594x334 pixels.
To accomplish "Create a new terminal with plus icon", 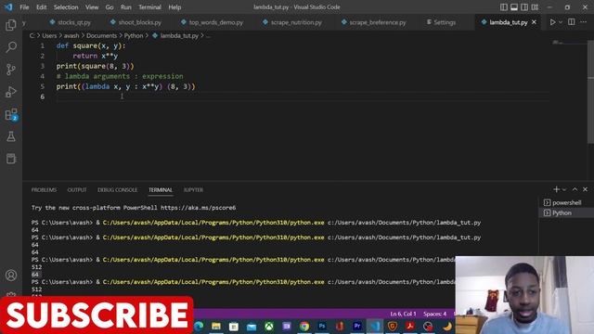I will (556, 189).
